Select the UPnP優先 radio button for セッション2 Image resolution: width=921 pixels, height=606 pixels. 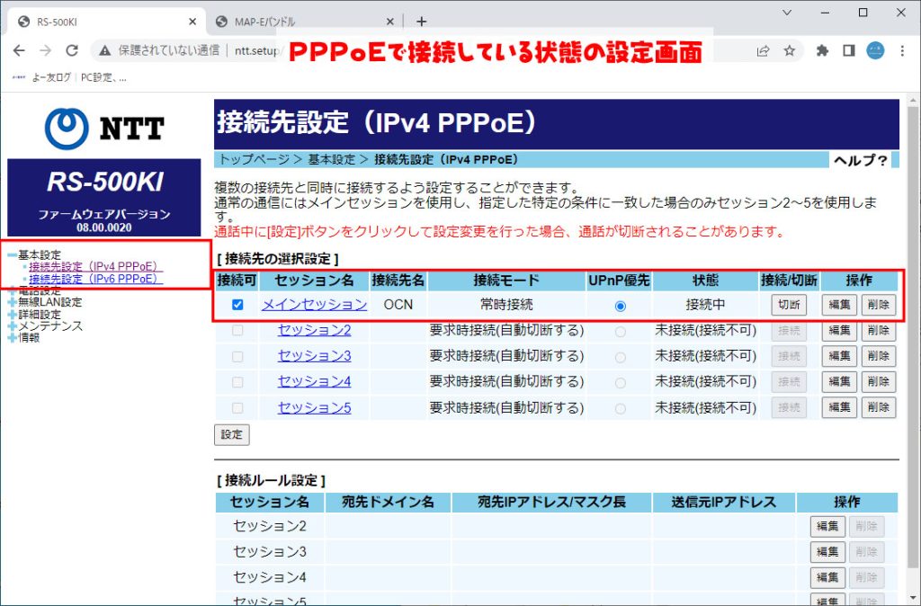pyautogui.click(x=619, y=330)
